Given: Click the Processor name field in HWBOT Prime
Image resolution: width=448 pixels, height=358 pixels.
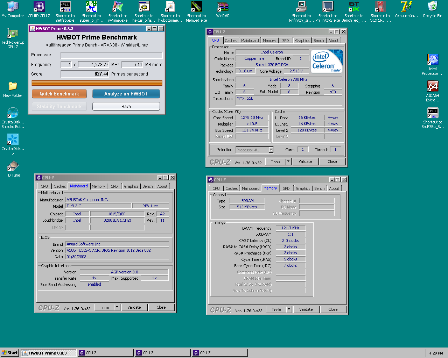Looking at the screenshot, I should pyautogui.click(x=112, y=55).
